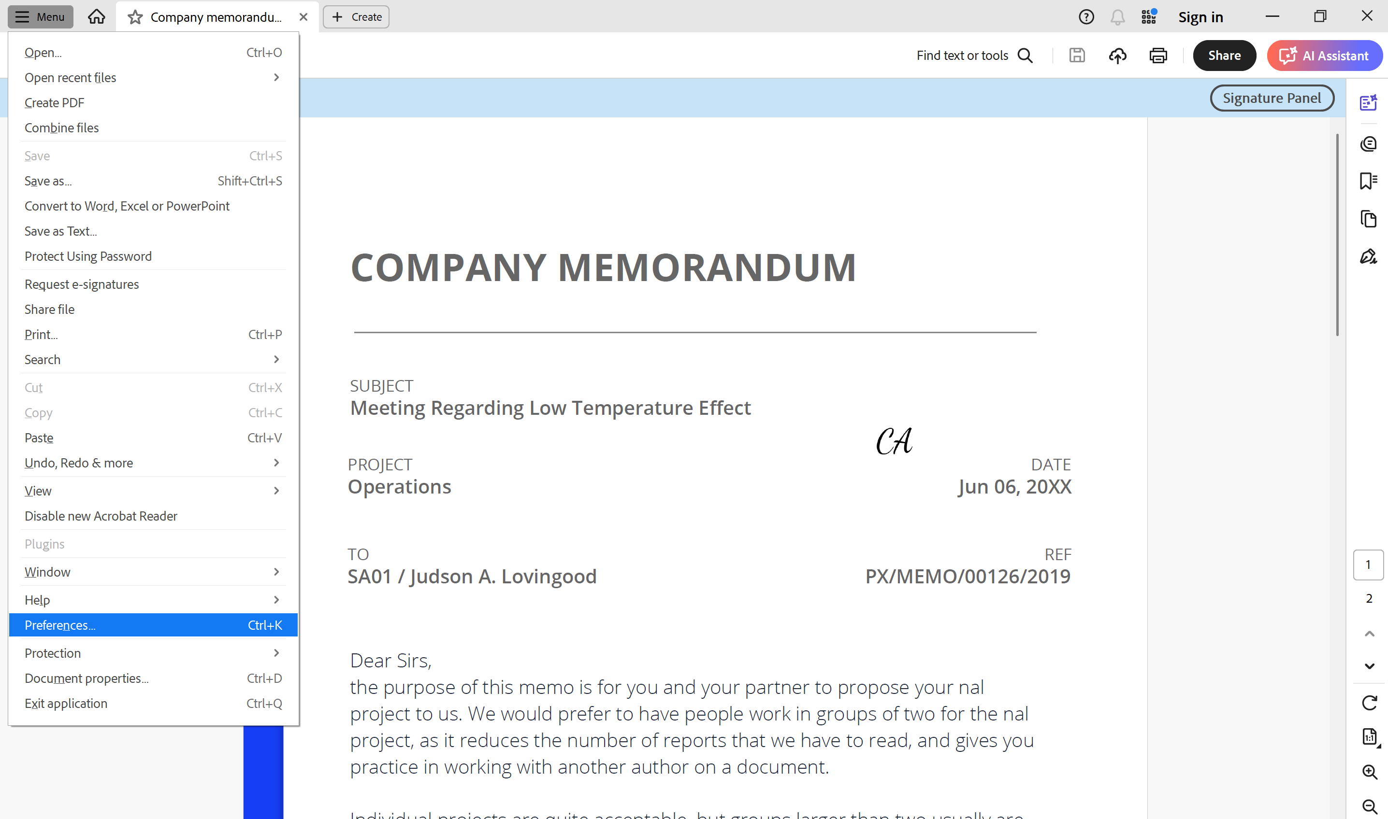Screen dimensions: 1388x819
Task: Open the AI Assistant panel icon in sidebar
Action: [x=1369, y=102]
